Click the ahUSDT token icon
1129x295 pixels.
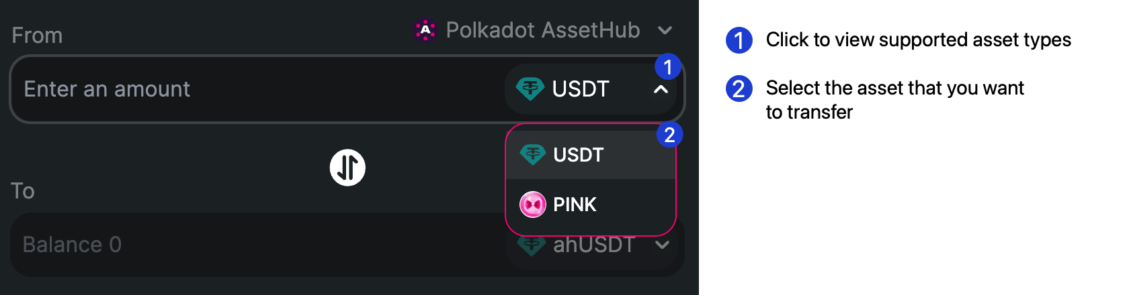coord(532,245)
